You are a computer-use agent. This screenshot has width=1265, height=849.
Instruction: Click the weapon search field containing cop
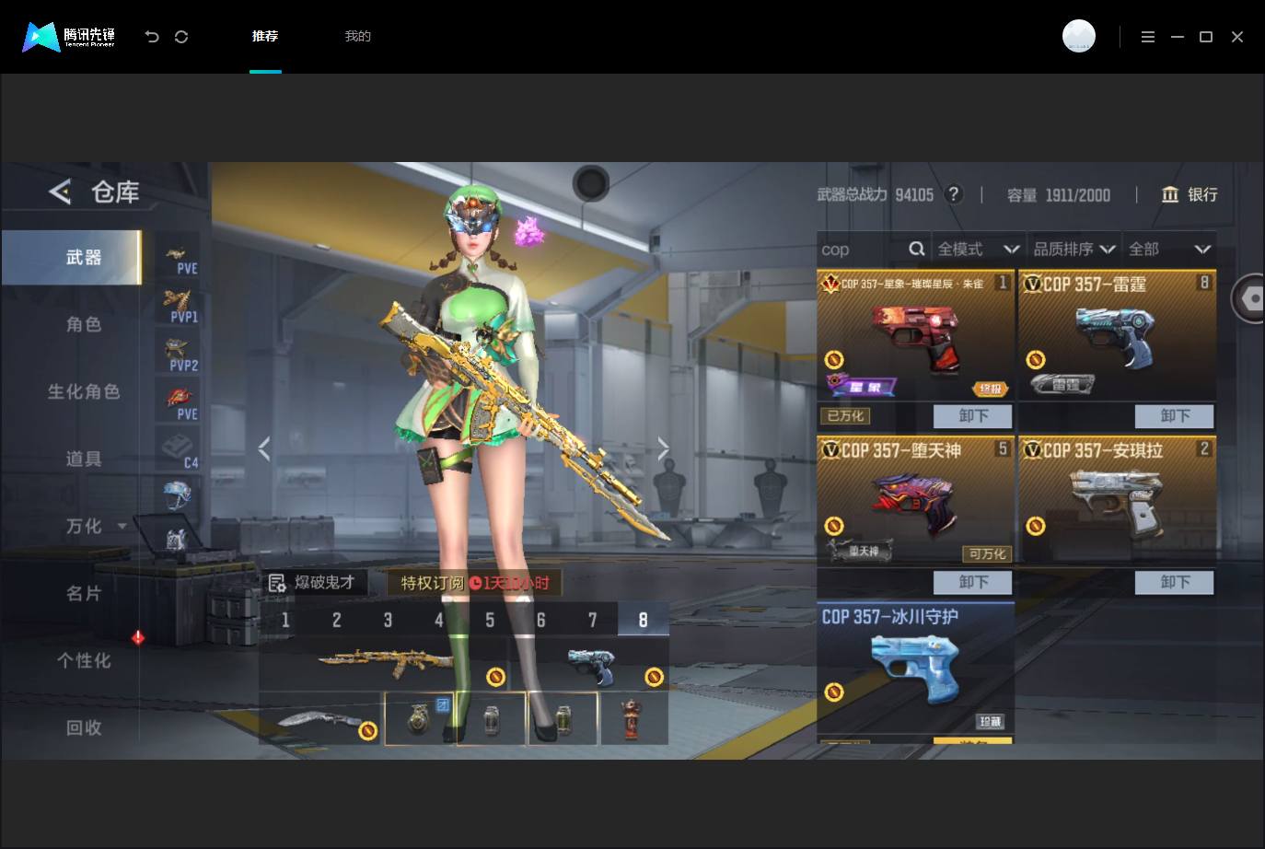point(860,250)
